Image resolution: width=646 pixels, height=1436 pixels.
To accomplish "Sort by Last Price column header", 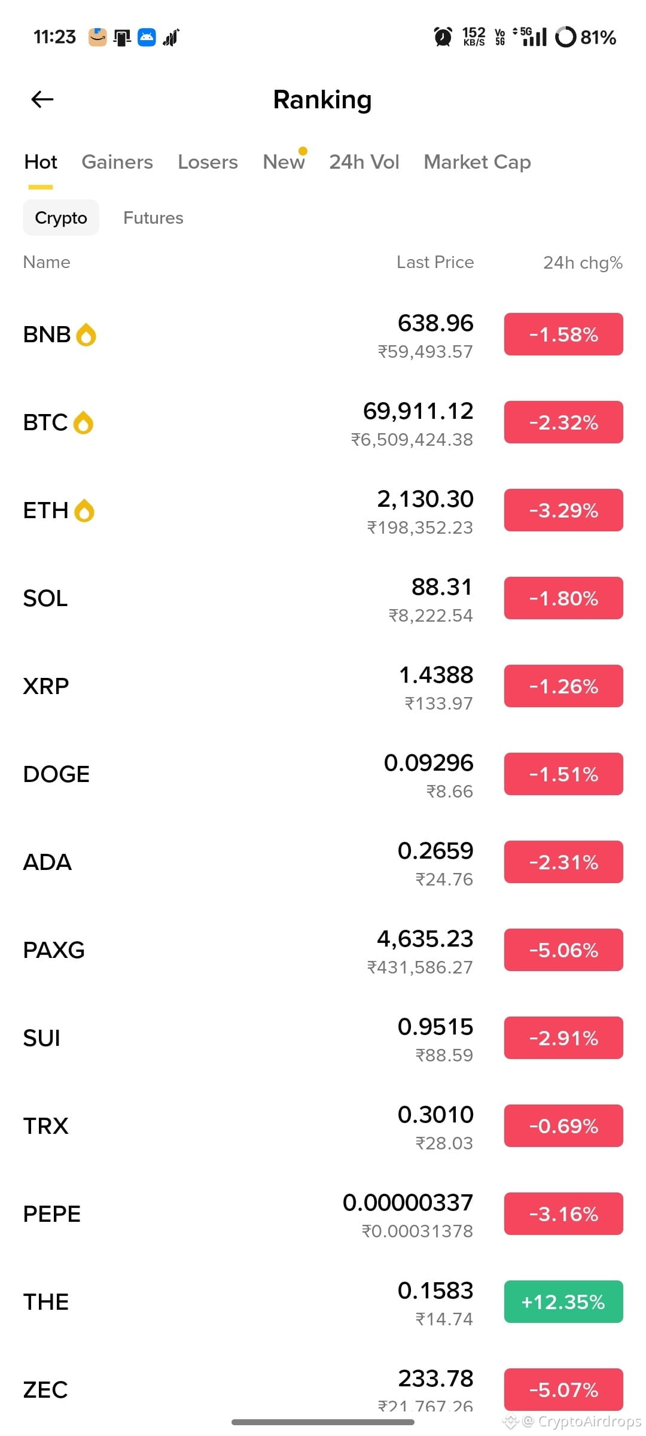I will coord(435,262).
